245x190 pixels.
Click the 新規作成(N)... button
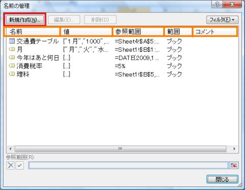coord(25,19)
